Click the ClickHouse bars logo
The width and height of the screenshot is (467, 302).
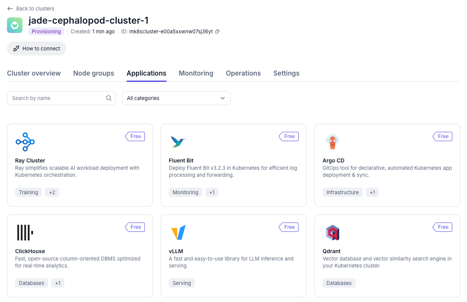[x=25, y=233]
